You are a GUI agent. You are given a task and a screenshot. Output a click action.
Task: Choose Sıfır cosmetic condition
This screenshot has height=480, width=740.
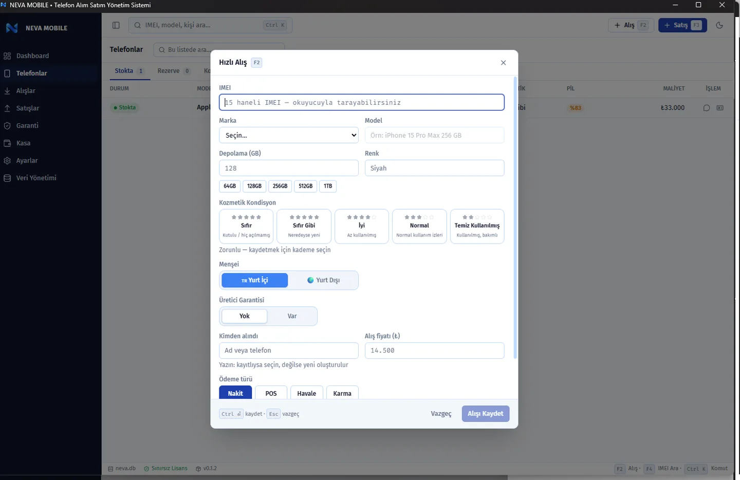(x=246, y=226)
